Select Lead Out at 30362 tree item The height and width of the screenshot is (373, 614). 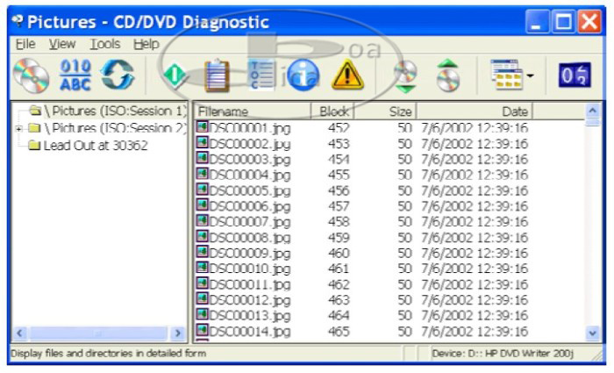95,145
